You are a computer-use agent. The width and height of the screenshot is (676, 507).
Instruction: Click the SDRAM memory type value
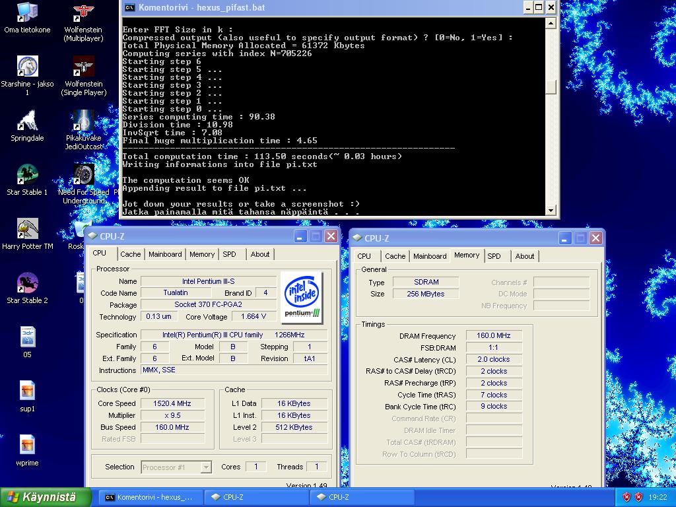pos(426,282)
